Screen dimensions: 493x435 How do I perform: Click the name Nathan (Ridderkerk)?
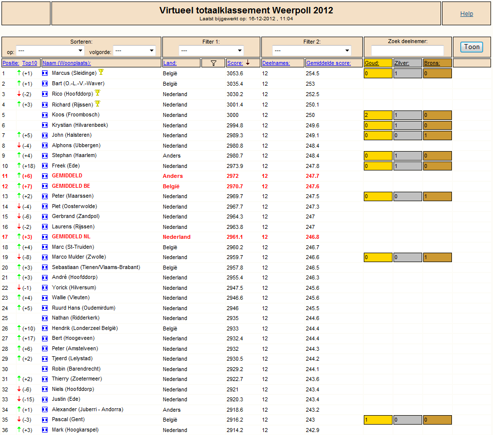(x=76, y=318)
